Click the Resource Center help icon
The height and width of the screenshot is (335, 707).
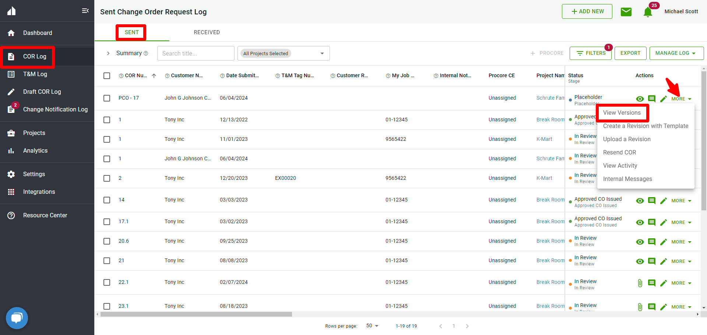point(11,215)
